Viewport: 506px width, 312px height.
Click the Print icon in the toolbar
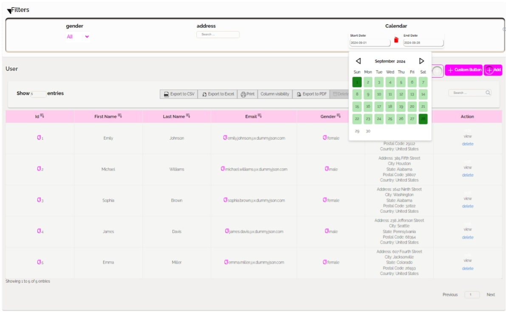(x=243, y=94)
